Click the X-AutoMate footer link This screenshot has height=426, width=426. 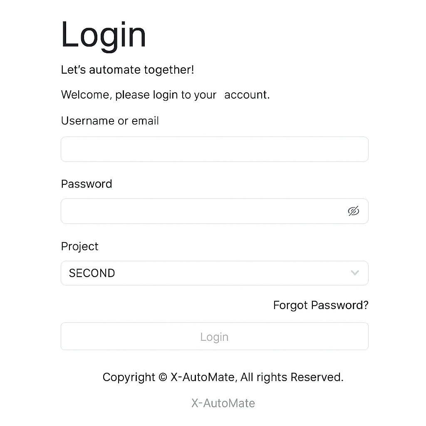click(x=223, y=403)
